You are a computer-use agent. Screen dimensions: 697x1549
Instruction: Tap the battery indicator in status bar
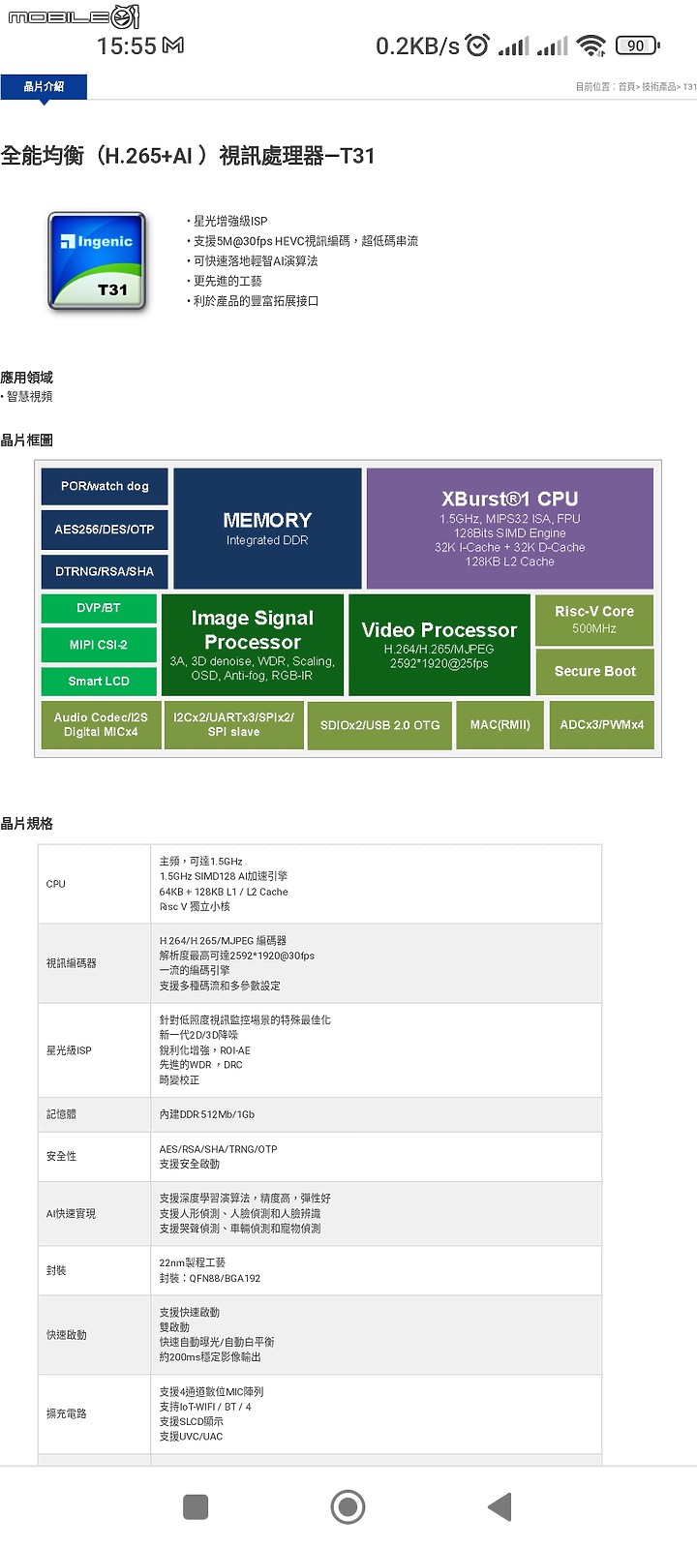pos(637,46)
